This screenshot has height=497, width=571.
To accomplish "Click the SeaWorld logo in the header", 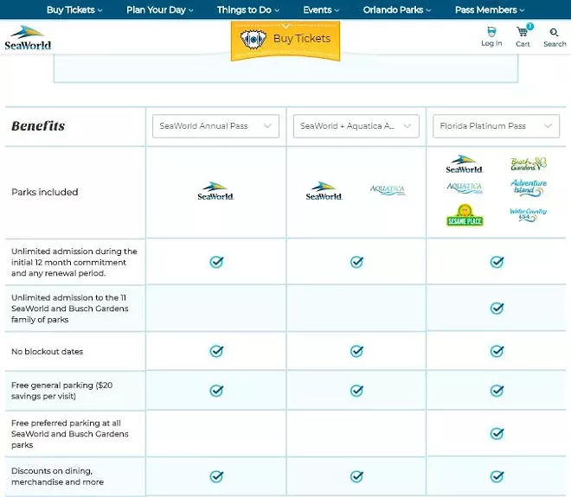I will click(x=28, y=37).
